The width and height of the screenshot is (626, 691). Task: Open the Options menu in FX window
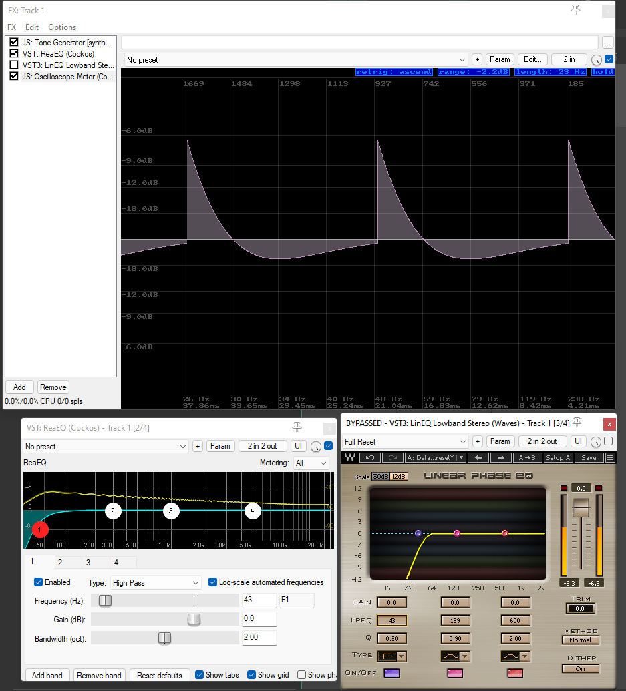coord(62,27)
